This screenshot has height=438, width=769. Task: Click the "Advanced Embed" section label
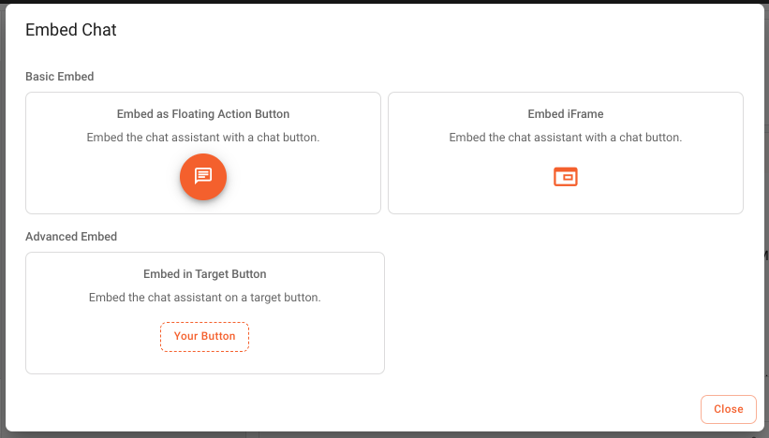pos(71,237)
